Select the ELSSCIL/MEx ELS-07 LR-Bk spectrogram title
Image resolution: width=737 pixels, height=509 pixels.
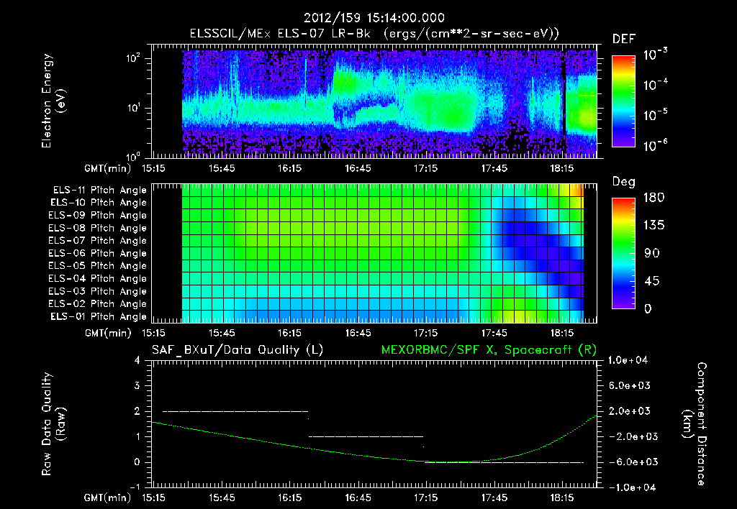coord(374,34)
